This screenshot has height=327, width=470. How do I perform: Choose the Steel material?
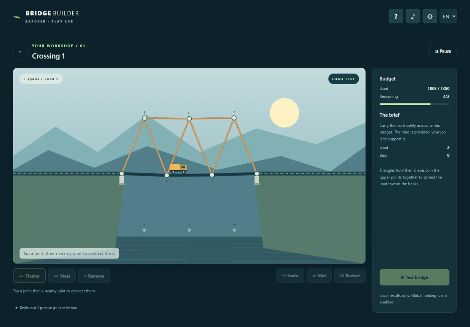click(x=62, y=276)
